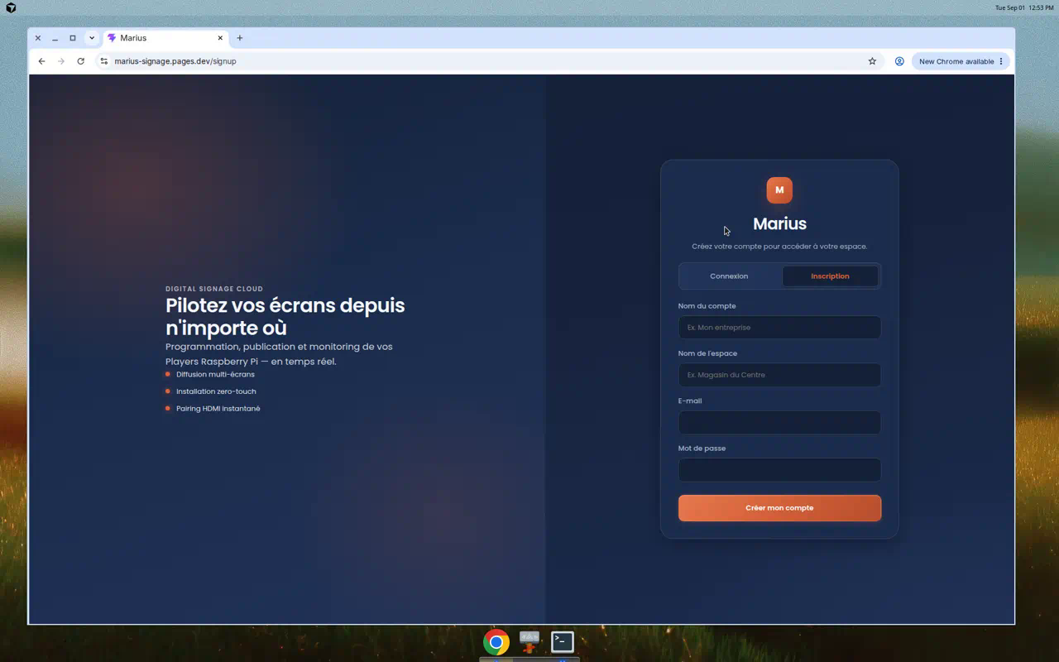This screenshot has width=1059, height=662.
Task: Switch to the Connexion tab
Action: click(x=729, y=276)
